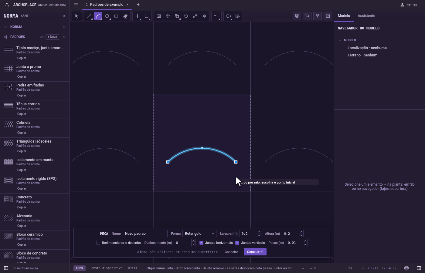Collapse the PADRÕES section chevron
425x273 pixels.
point(64,37)
